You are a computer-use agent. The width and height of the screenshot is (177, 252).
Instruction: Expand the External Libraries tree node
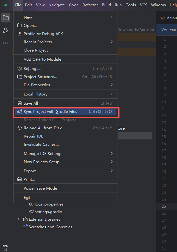click(x=19, y=219)
